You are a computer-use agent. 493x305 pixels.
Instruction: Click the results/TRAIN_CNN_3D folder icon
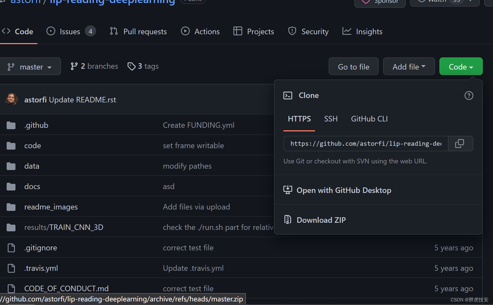11,227
